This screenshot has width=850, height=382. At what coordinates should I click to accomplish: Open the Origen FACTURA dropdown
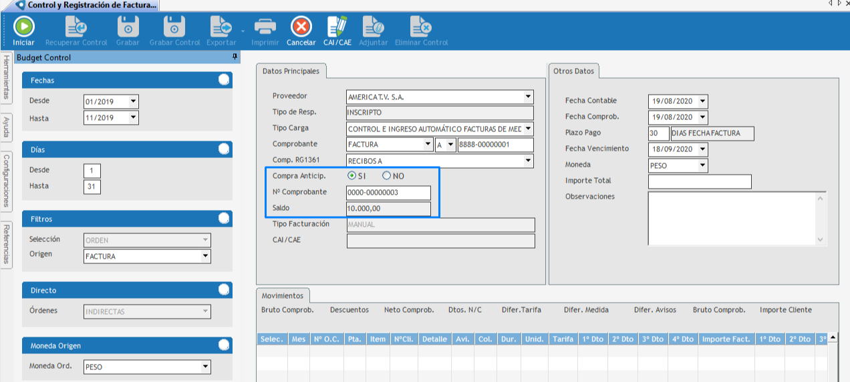pos(205,256)
